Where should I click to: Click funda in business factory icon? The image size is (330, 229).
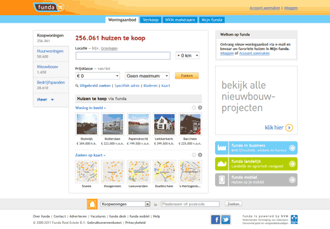click(x=221, y=148)
